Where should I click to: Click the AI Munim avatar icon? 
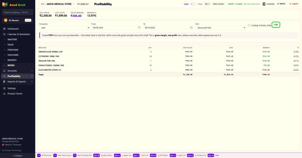(6, 20)
